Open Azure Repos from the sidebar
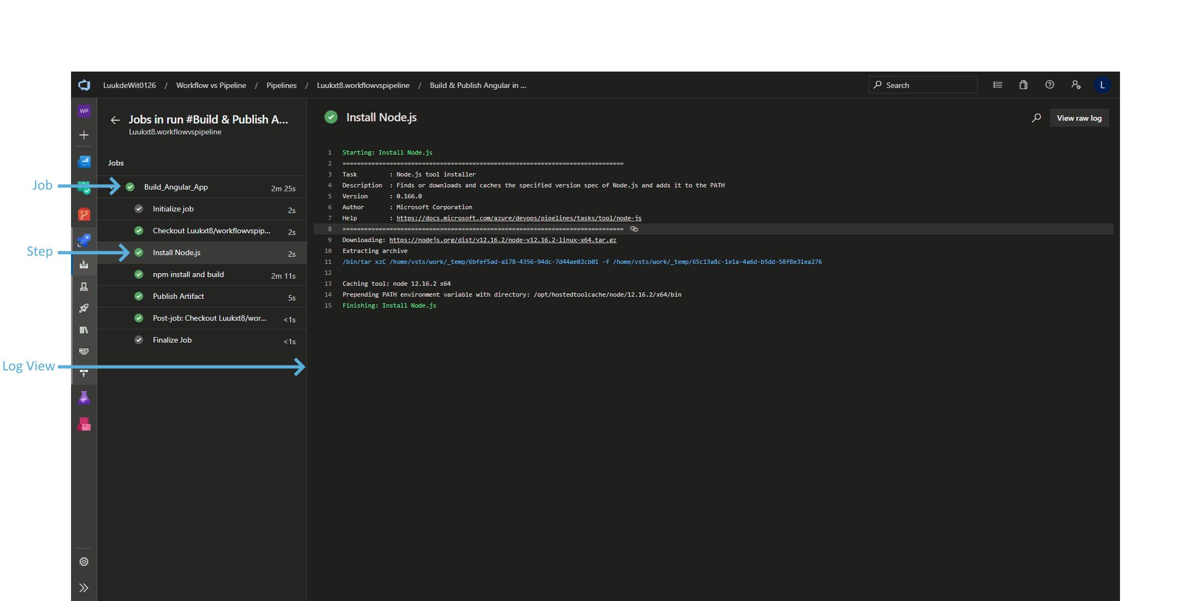Screen dimensions: 1191x601 (x=84, y=215)
